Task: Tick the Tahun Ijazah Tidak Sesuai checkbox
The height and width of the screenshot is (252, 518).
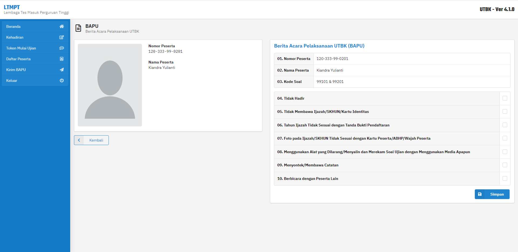Action: tap(505, 125)
